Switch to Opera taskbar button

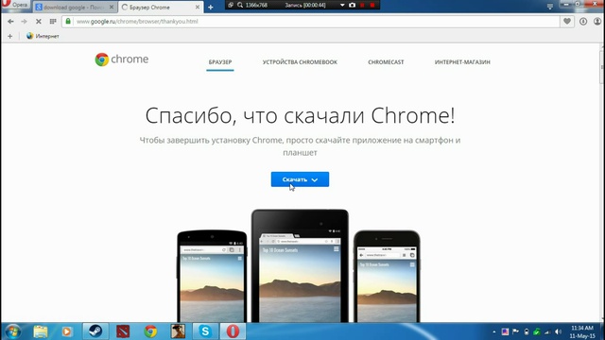[x=233, y=331]
